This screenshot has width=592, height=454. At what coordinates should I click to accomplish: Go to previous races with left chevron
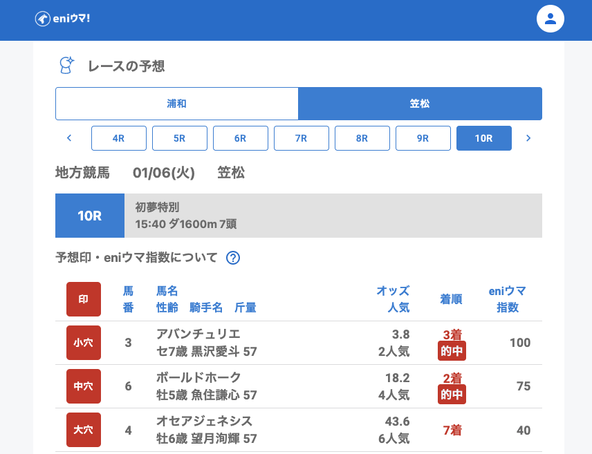click(69, 138)
